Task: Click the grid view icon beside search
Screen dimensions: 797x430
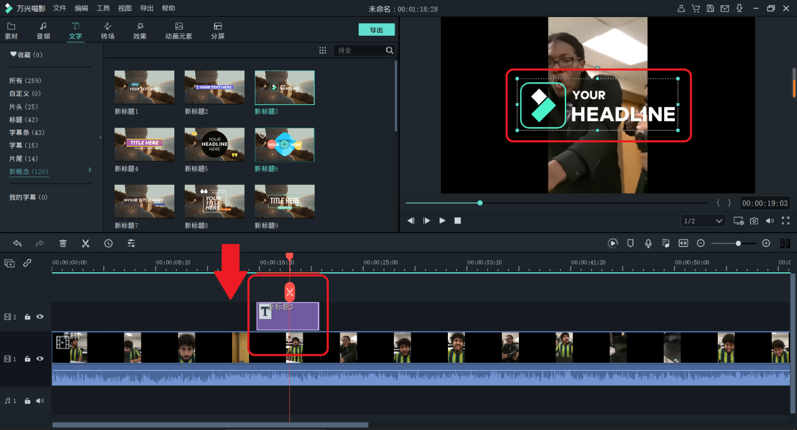Action: (x=323, y=50)
